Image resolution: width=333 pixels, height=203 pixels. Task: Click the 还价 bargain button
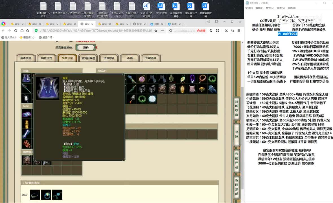click(x=86, y=48)
